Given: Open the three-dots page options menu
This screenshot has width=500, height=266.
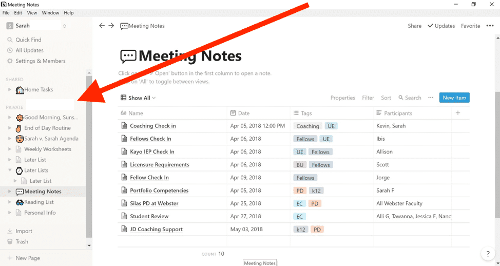Looking at the screenshot, I should (490, 26).
